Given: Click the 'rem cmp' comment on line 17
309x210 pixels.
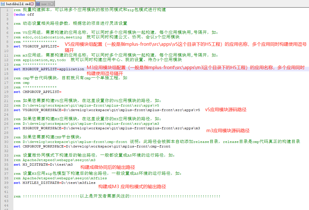Looking at the screenshot, I should (x=22, y=83).
